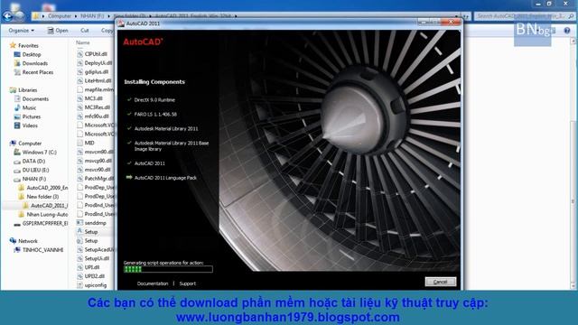Select the msvcr90.dll file
The height and width of the screenshot is (325, 578).
pyautogui.click(x=98, y=170)
